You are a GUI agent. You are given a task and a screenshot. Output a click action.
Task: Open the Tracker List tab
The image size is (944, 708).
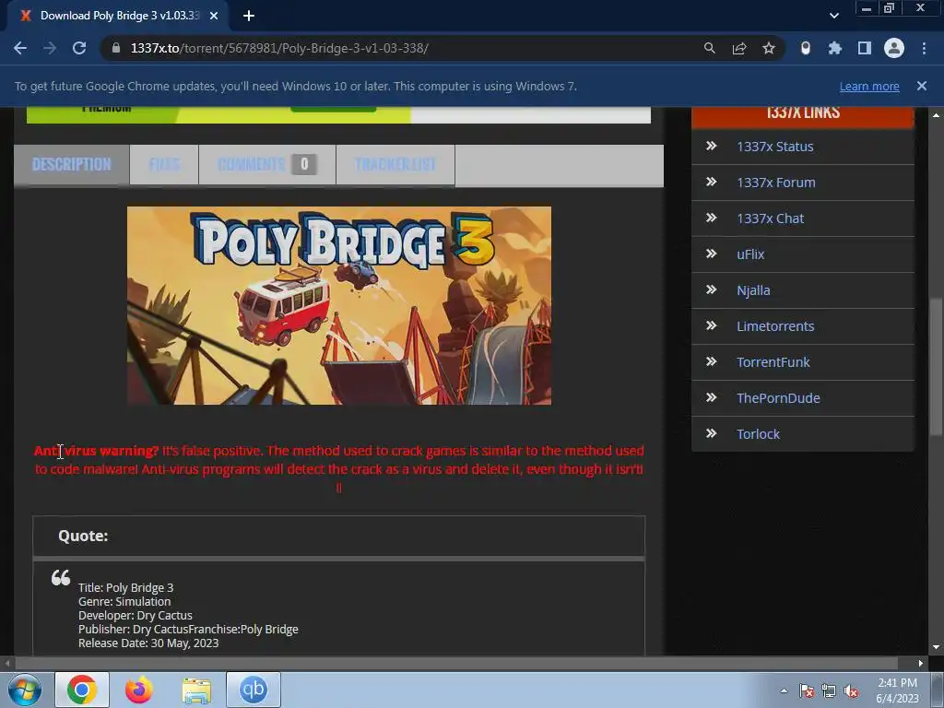(395, 164)
